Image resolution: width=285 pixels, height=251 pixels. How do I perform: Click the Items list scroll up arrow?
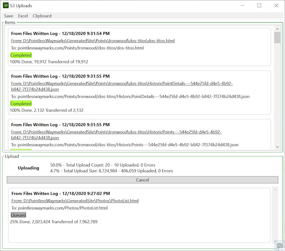[x=277, y=29]
